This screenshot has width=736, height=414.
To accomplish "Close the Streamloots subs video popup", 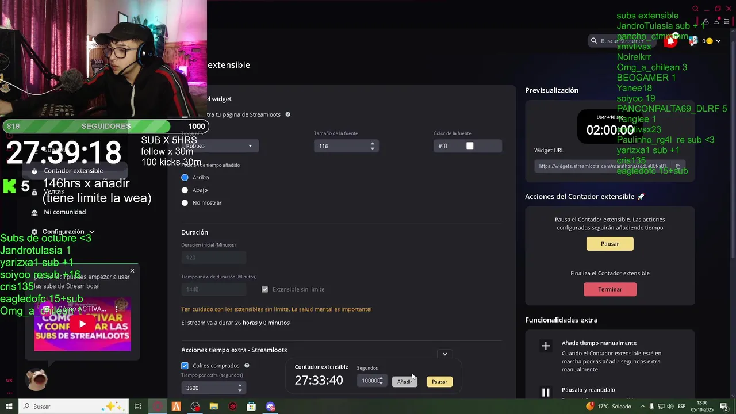I will coord(132,271).
